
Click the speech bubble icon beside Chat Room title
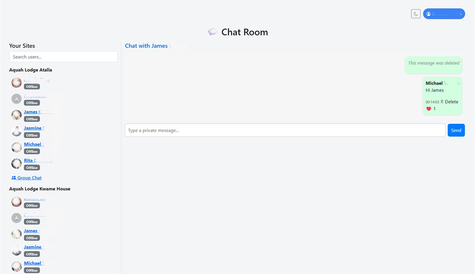(212, 32)
